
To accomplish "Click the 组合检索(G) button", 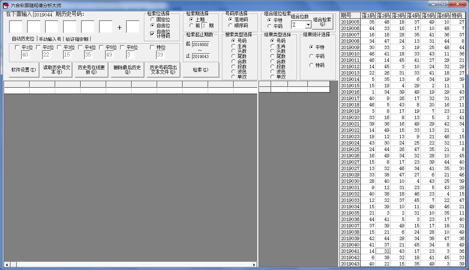I will coord(322,22).
